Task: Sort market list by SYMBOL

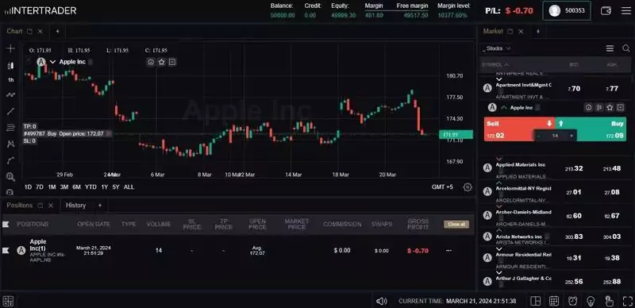Action: click(x=495, y=65)
